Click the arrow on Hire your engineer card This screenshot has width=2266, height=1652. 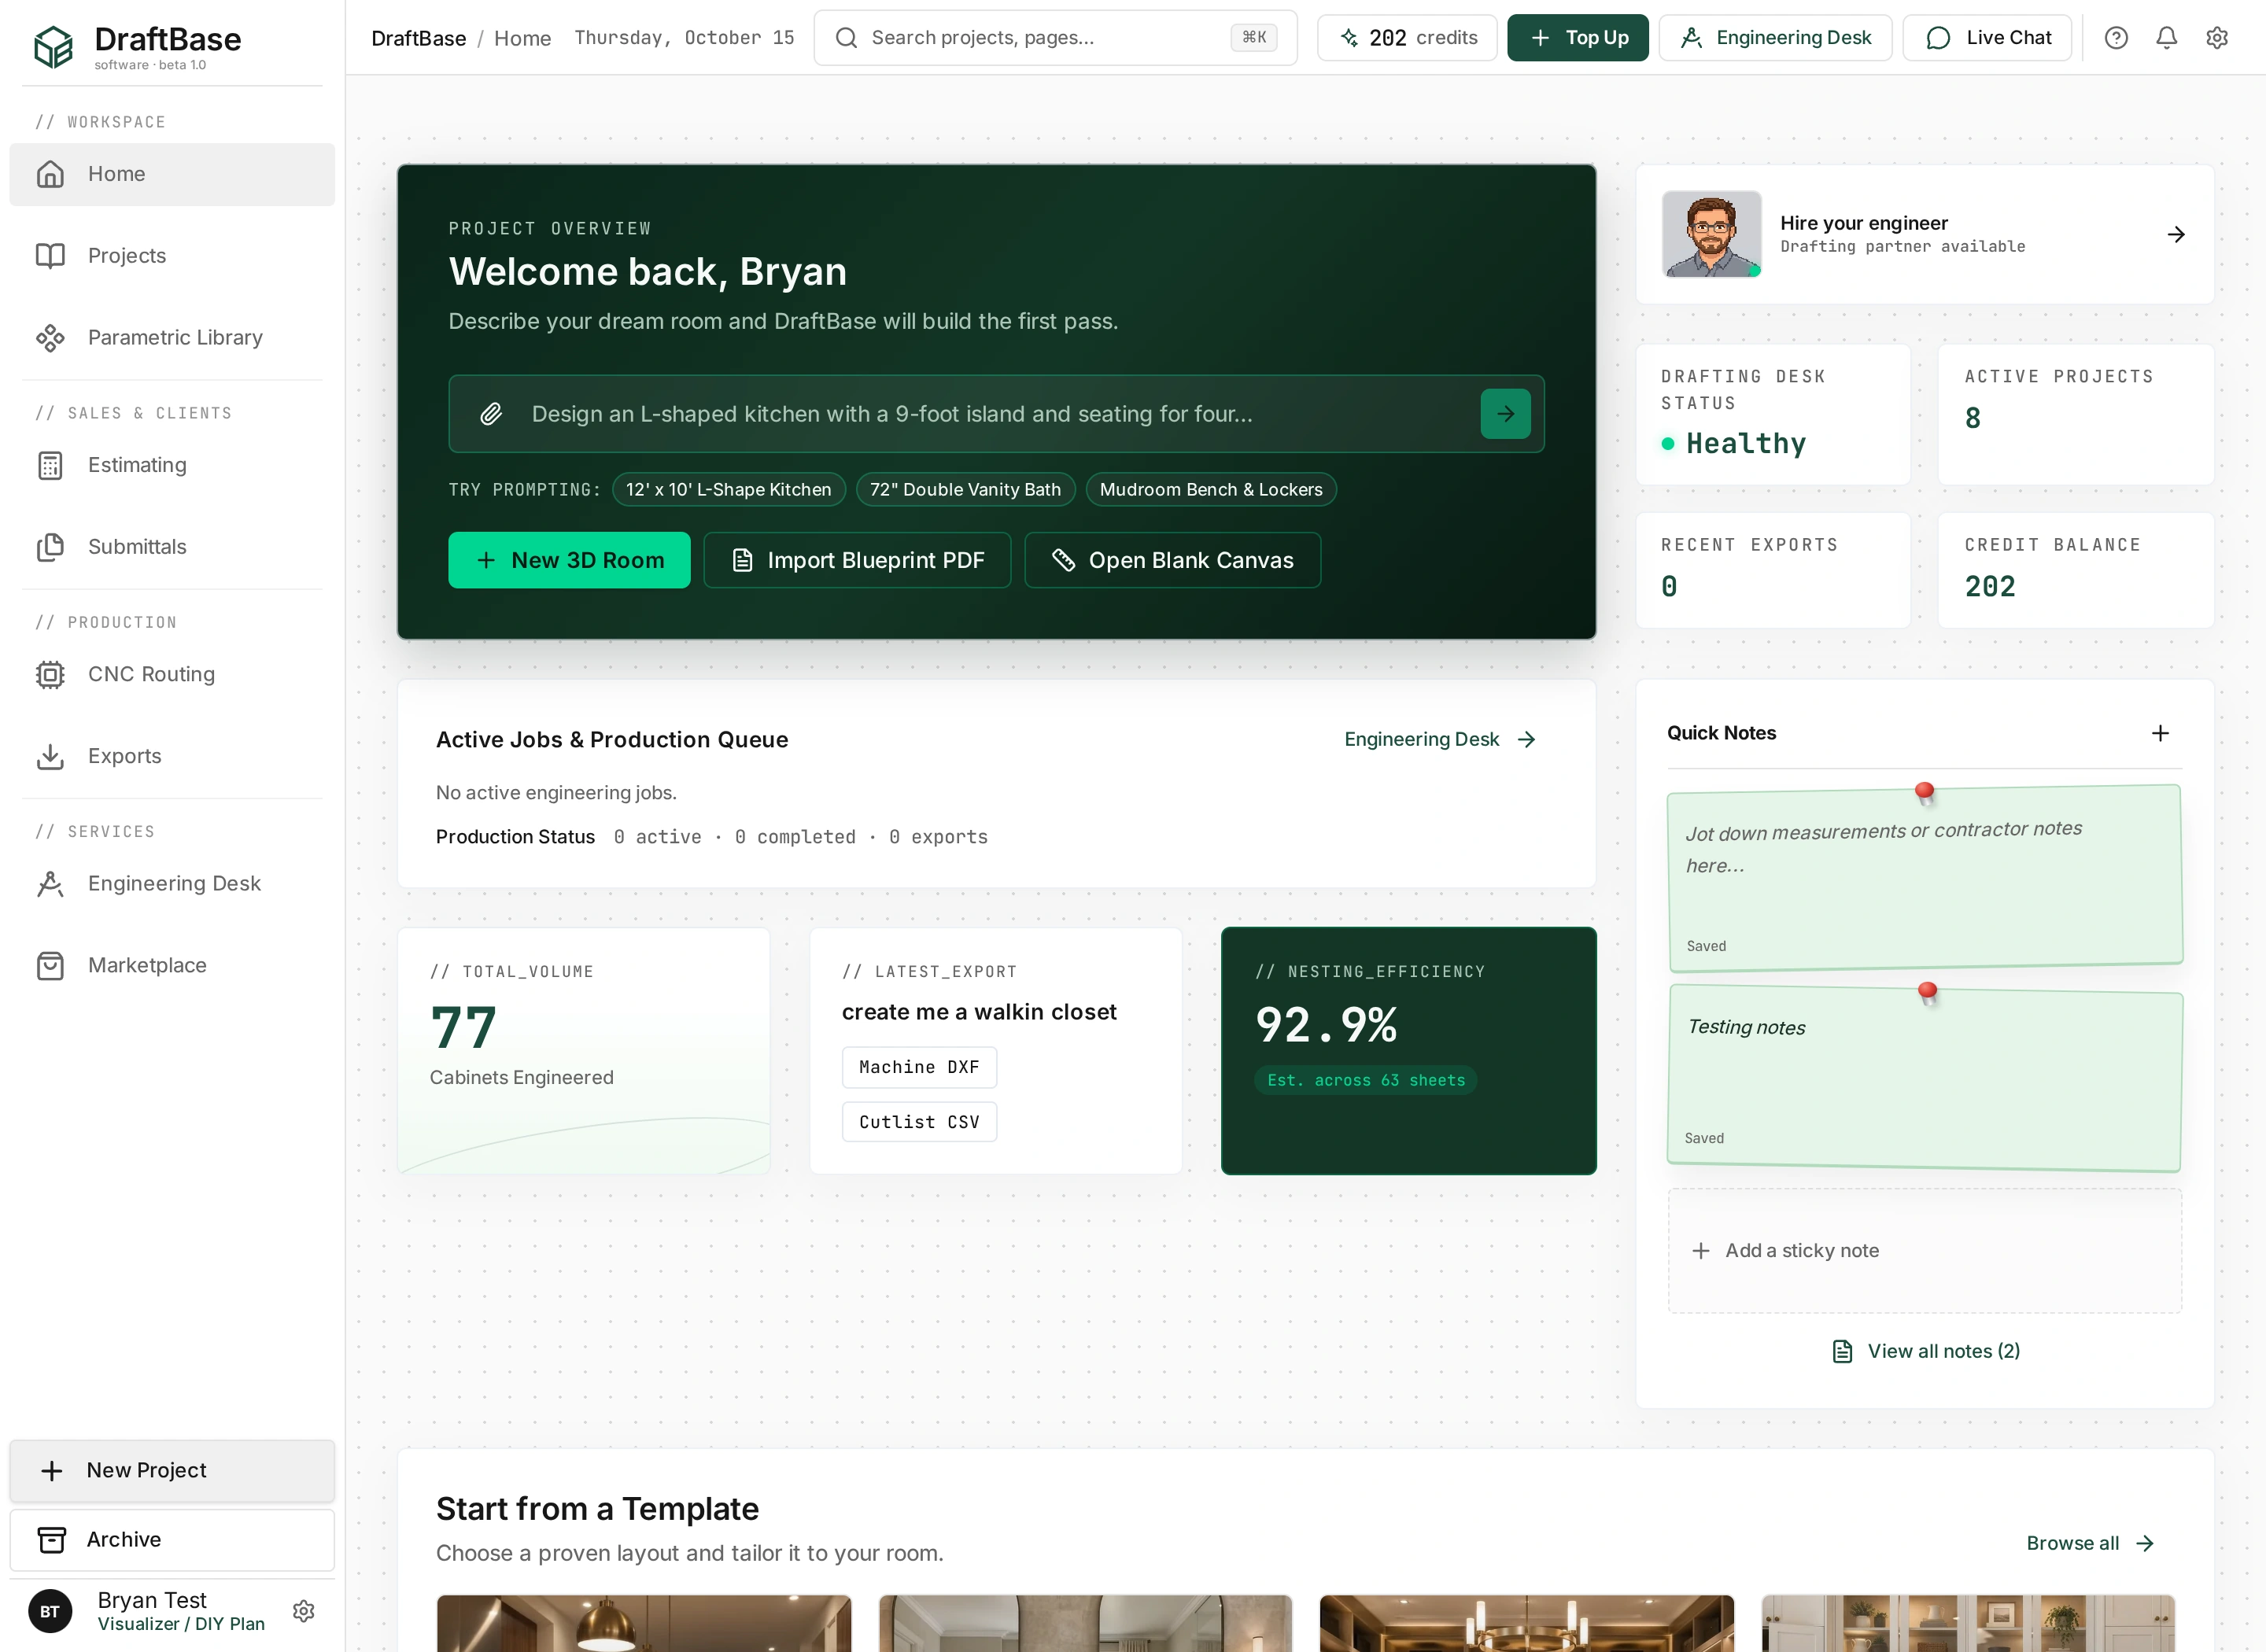point(2176,235)
